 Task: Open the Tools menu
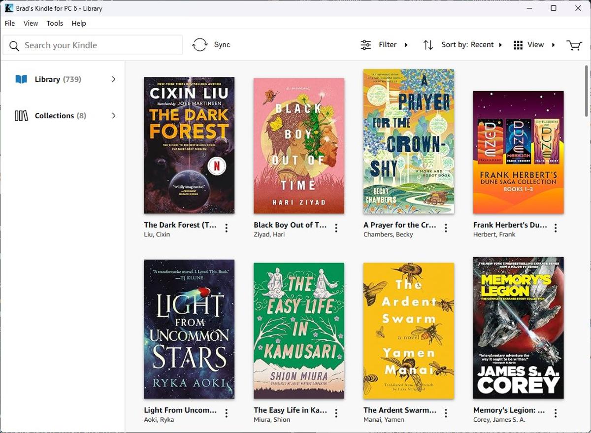coord(55,23)
